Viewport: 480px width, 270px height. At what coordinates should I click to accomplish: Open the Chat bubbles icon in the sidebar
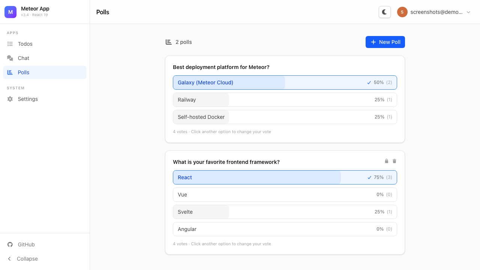10,58
